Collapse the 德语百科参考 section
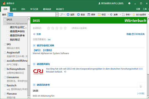 pos(34,85)
